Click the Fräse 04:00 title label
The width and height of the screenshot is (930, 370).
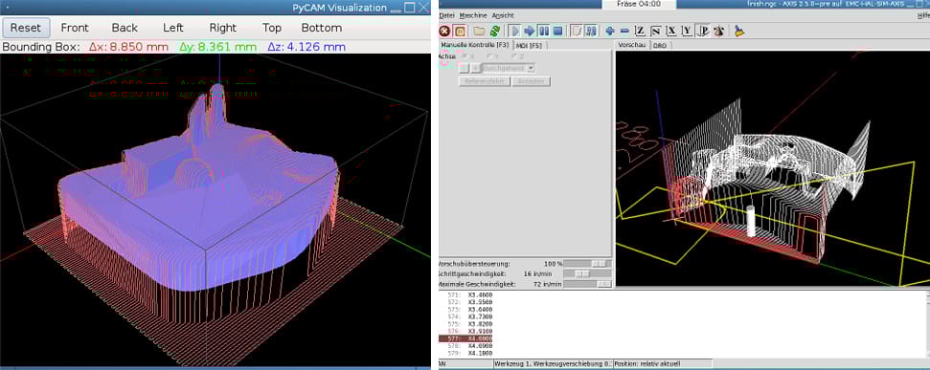click(x=640, y=4)
